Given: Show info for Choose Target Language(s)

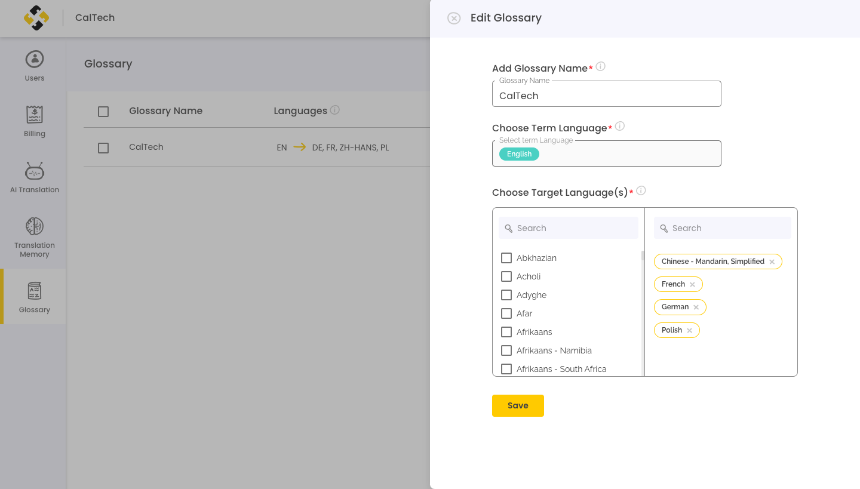Looking at the screenshot, I should click(x=641, y=190).
